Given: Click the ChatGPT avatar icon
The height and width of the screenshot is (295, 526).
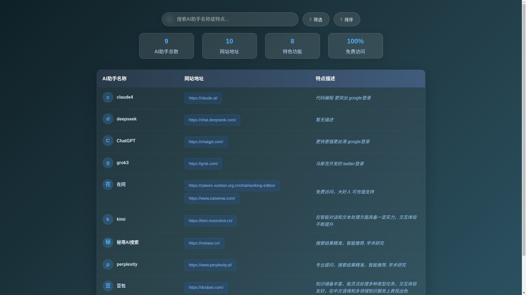Looking at the screenshot, I should [108, 141].
